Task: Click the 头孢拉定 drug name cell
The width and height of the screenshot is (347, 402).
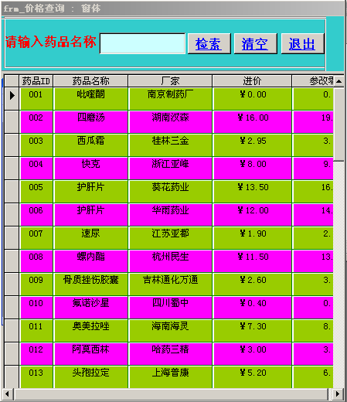Action: [x=91, y=377]
